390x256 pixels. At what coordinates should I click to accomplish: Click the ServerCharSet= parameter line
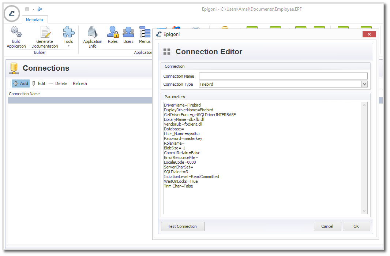(x=178, y=167)
